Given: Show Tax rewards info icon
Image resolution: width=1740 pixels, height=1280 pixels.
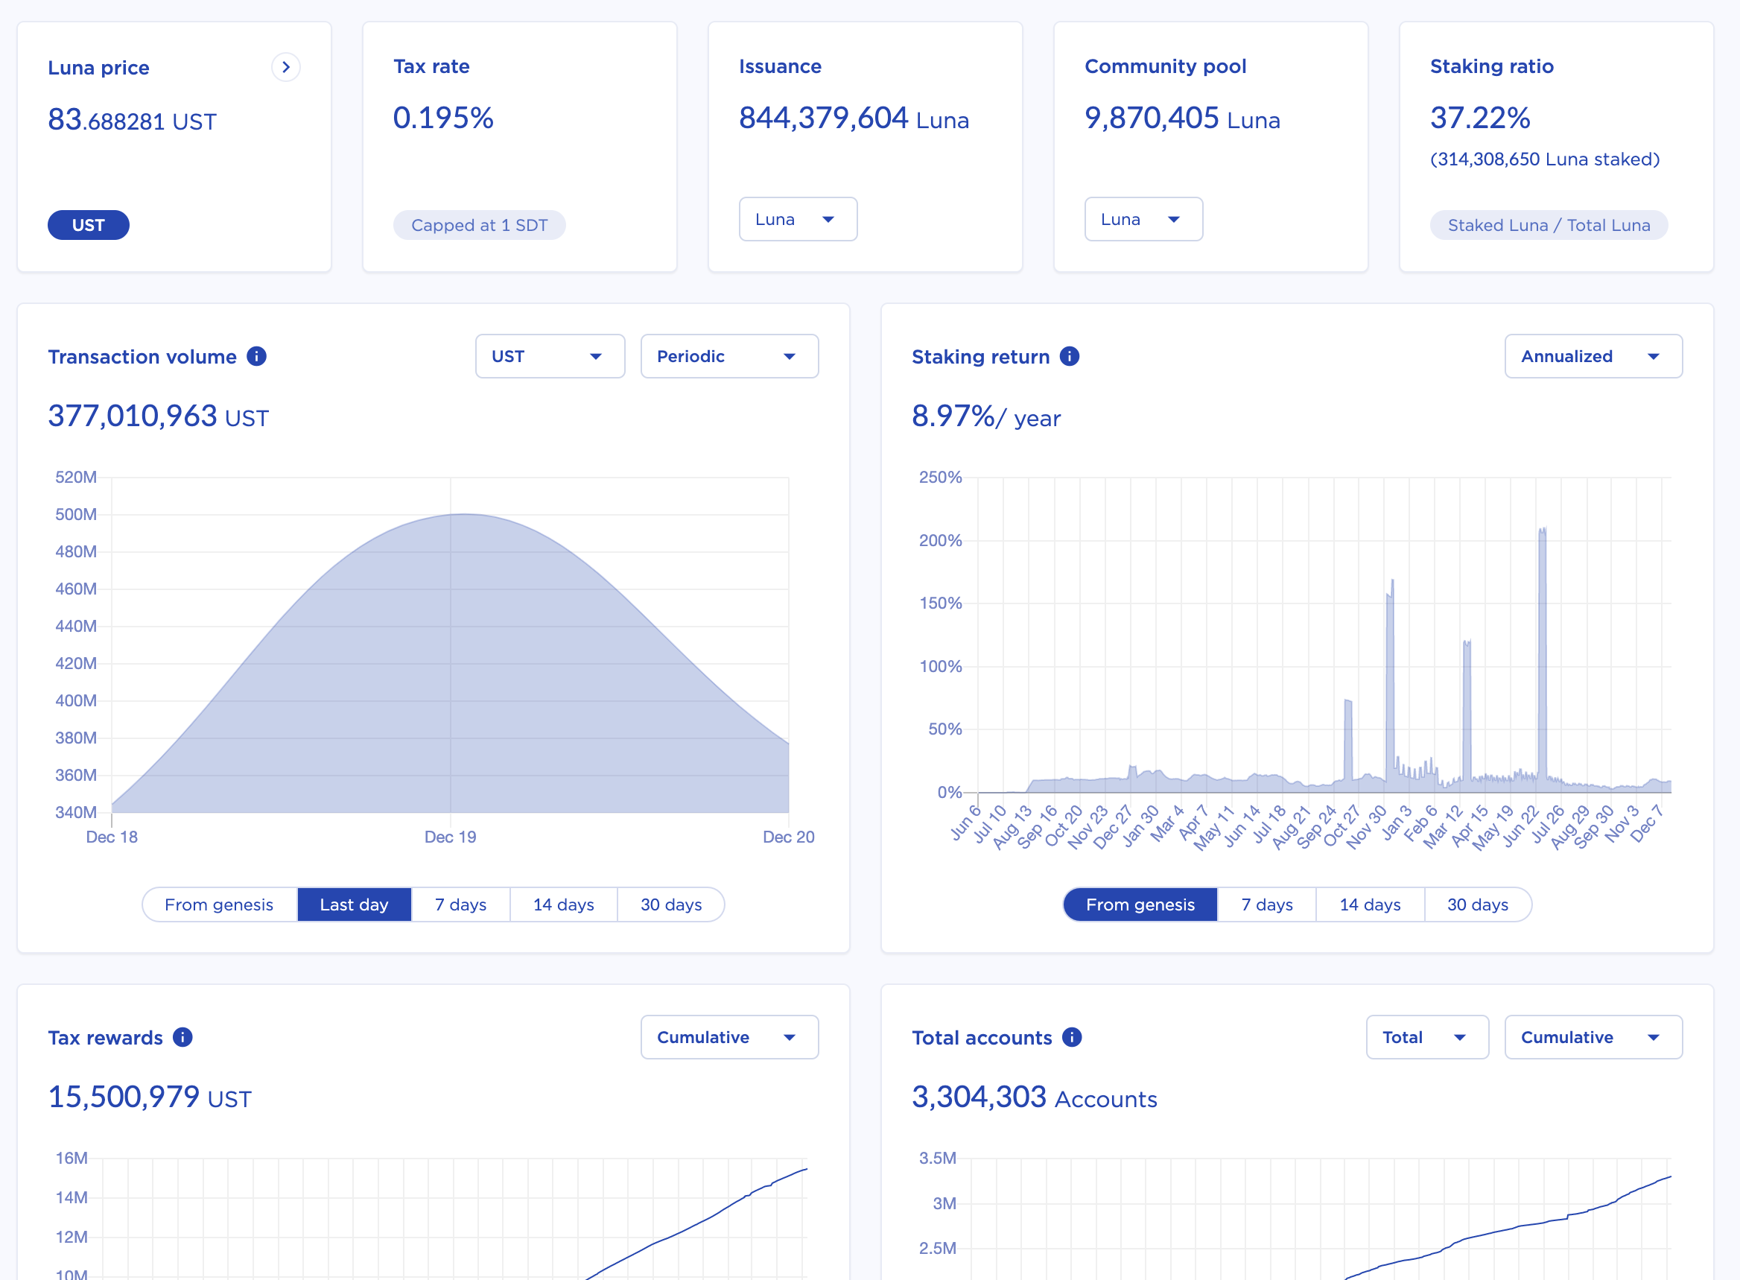Looking at the screenshot, I should click(182, 1037).
